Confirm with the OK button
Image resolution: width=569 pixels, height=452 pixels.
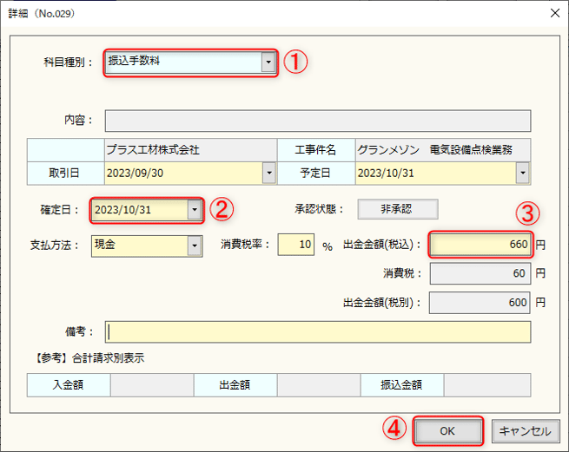[x=447, y=431]
